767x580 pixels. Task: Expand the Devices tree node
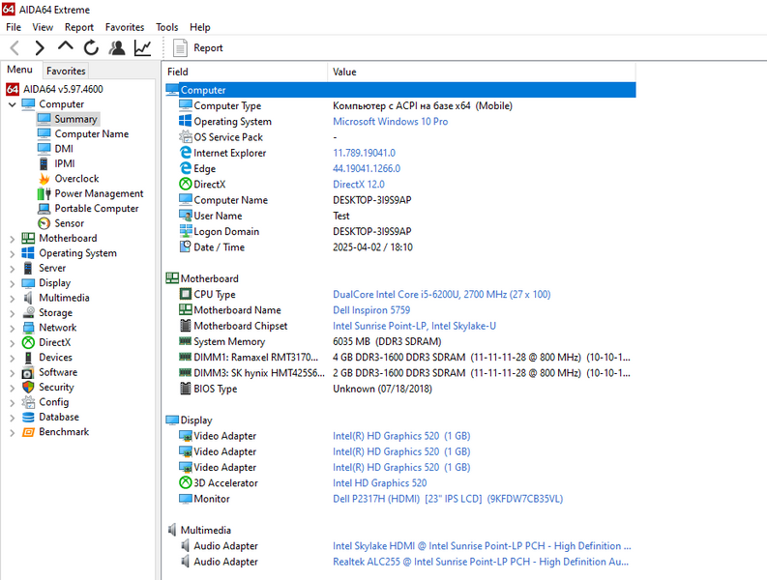click(13, 359)
